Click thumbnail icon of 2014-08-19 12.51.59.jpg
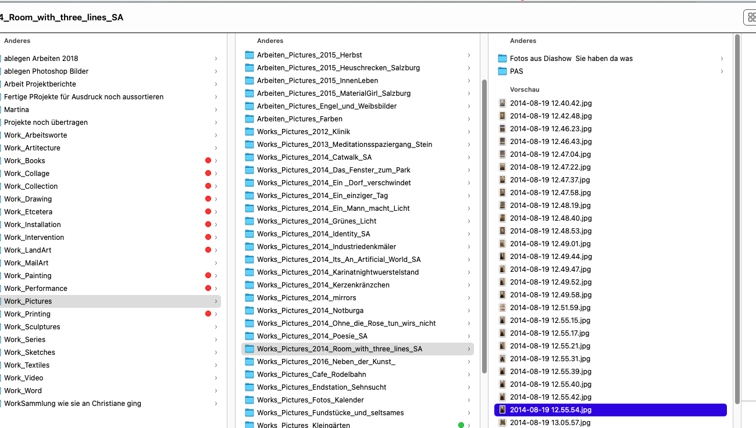This screenshot has height=428, width=756. (x=502, y=307)
